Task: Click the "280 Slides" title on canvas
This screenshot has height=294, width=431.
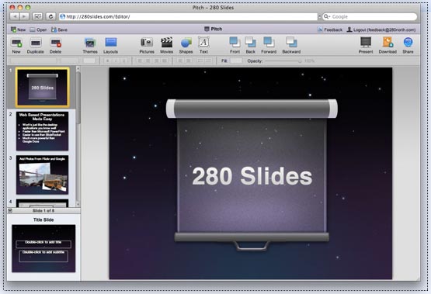Action: [x=252, y=176]
